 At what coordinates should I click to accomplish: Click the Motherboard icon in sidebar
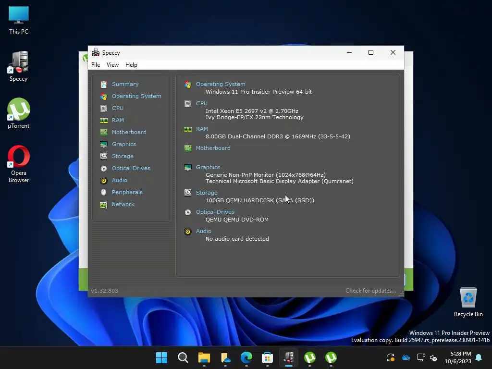(x=104, y=133)
